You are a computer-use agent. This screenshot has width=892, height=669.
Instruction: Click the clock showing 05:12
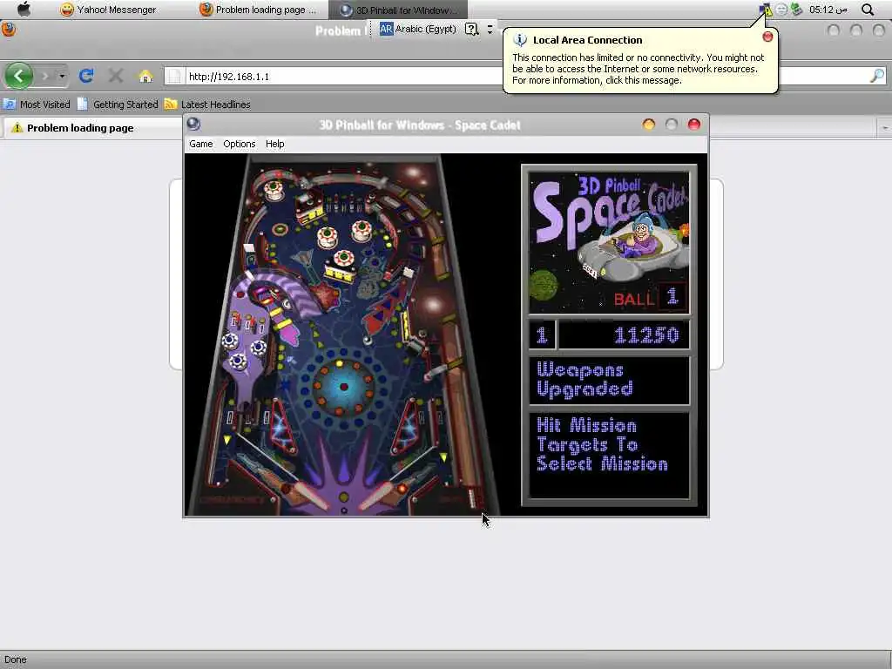(x=828, y=10)
